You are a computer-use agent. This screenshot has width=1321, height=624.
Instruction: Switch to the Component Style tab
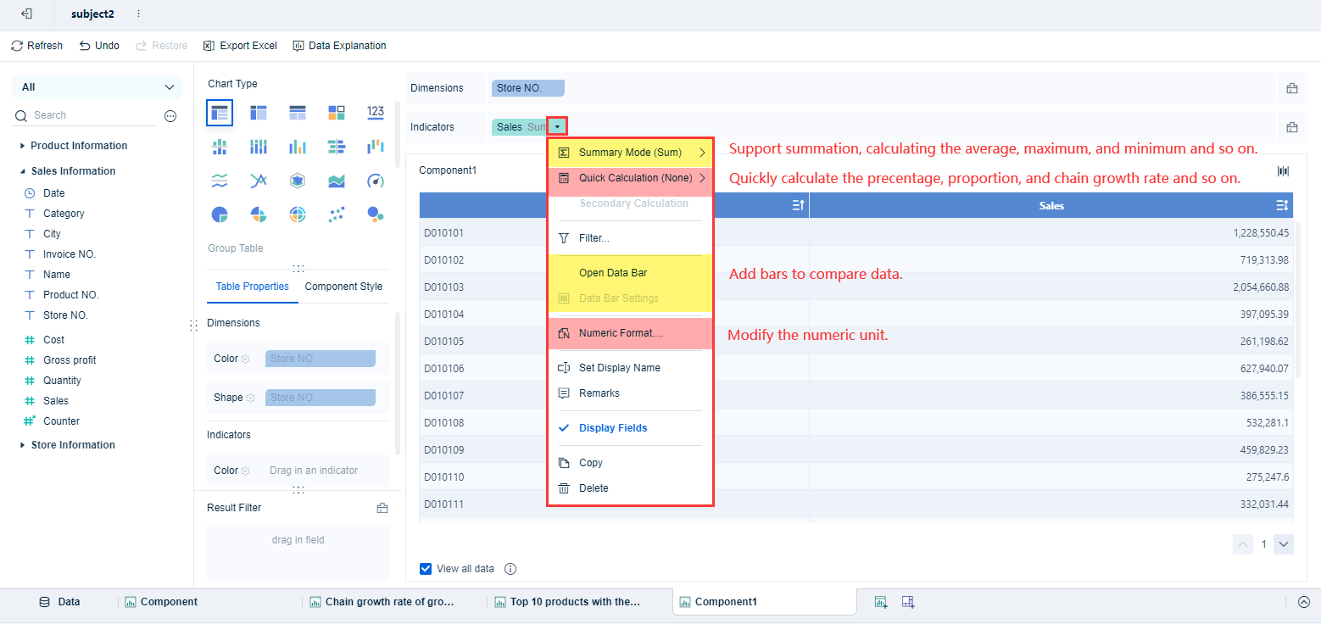click(343, 286)
